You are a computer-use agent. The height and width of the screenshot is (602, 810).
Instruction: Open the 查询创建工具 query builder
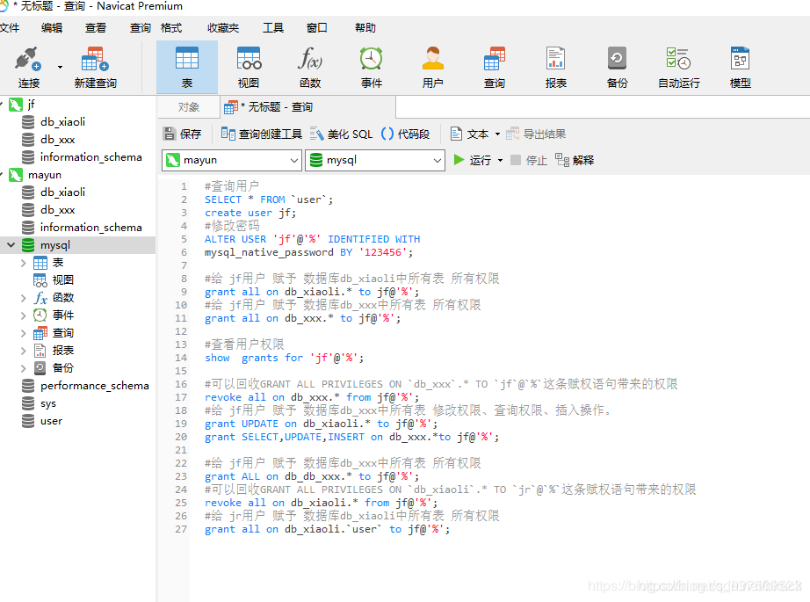pyautogui.click(x=262, y=134)
